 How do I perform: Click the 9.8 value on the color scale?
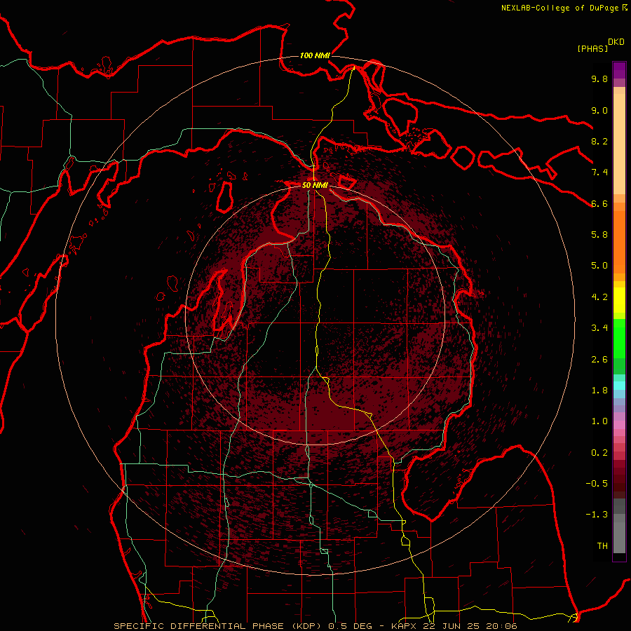coord(599,79)
